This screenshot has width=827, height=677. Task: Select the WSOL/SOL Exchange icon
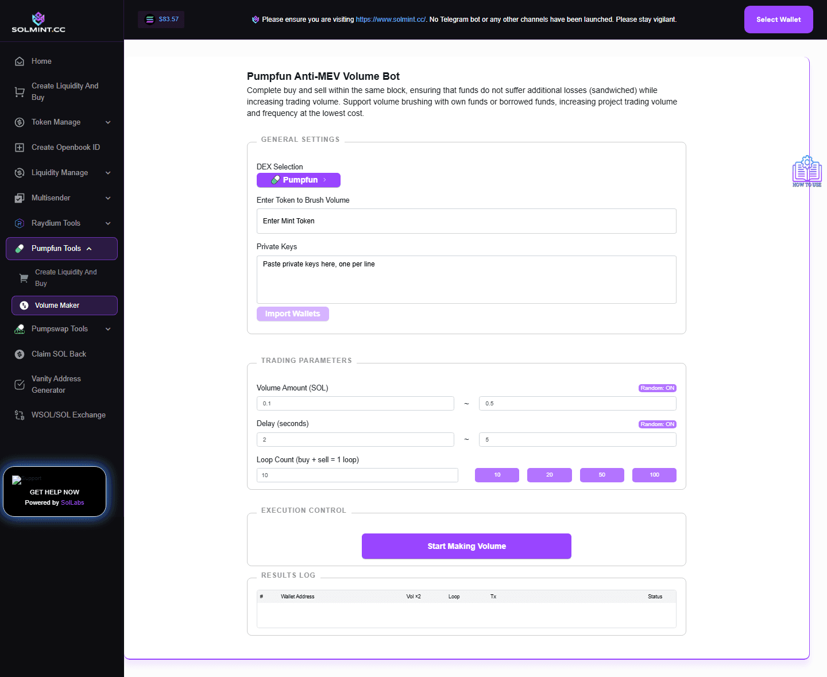(x=19, y=415)
